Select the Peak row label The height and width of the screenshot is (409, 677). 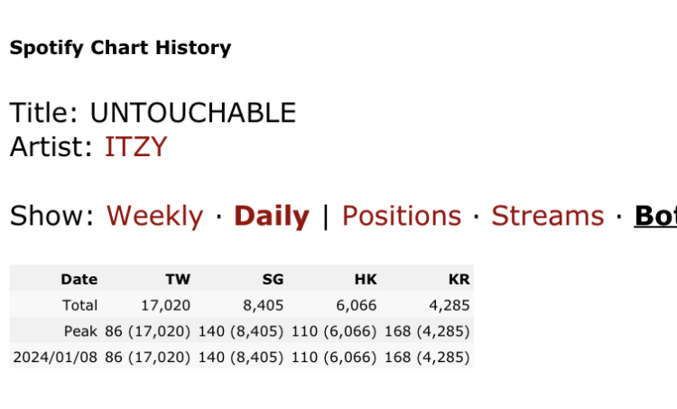(x=81, y=331)
